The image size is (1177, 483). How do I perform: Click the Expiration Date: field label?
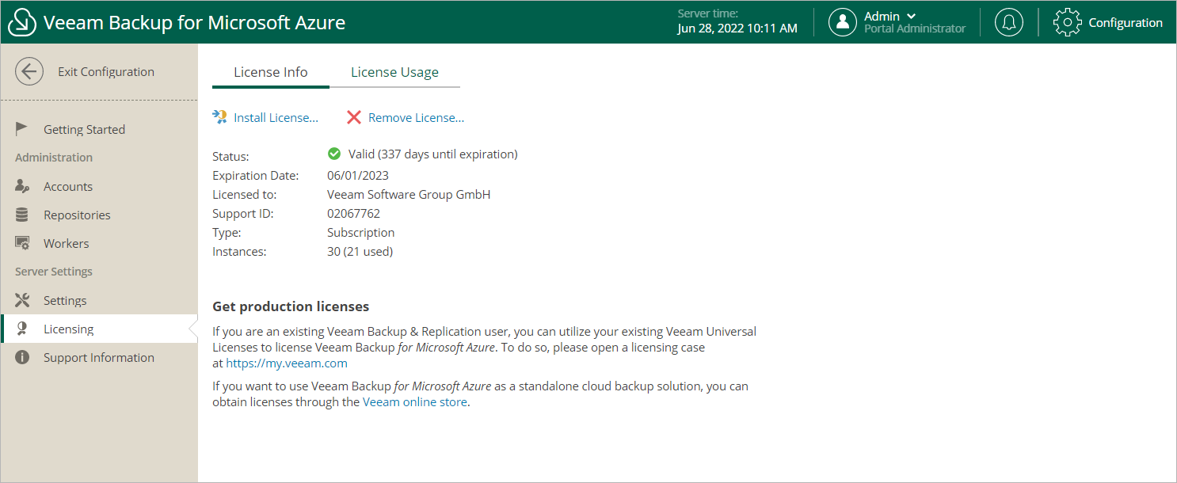(256, 175)
